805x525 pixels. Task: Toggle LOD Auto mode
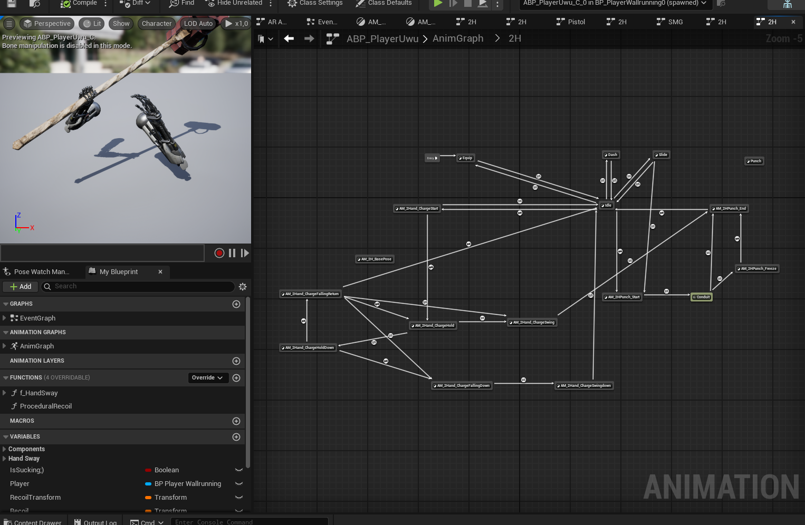point(198,23)
